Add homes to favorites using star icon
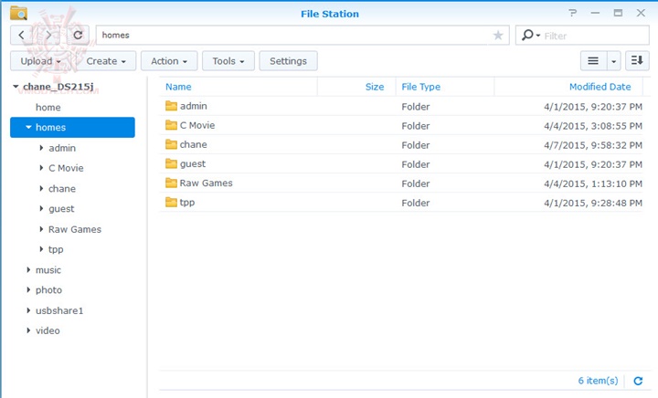The image size is (658, 398). [x=498, y=36]
